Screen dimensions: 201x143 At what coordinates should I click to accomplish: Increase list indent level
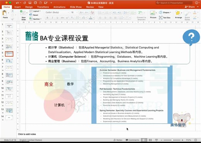(x=119, y=12)
